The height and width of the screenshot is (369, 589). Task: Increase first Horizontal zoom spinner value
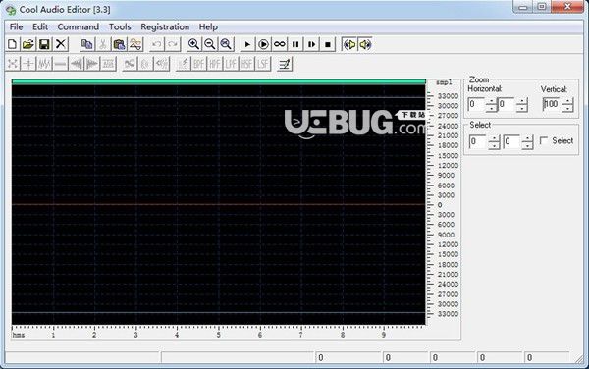[492, 101]
